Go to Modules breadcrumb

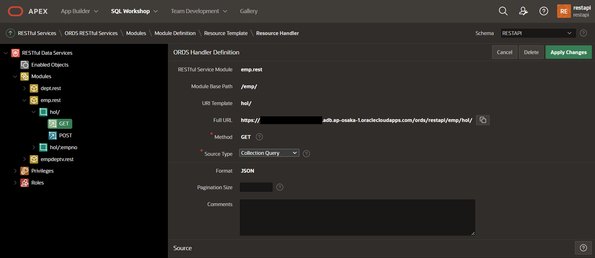tap(136, 33)
